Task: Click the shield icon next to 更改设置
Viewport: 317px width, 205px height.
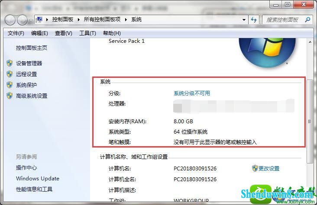Action: [x=255, y=168]
